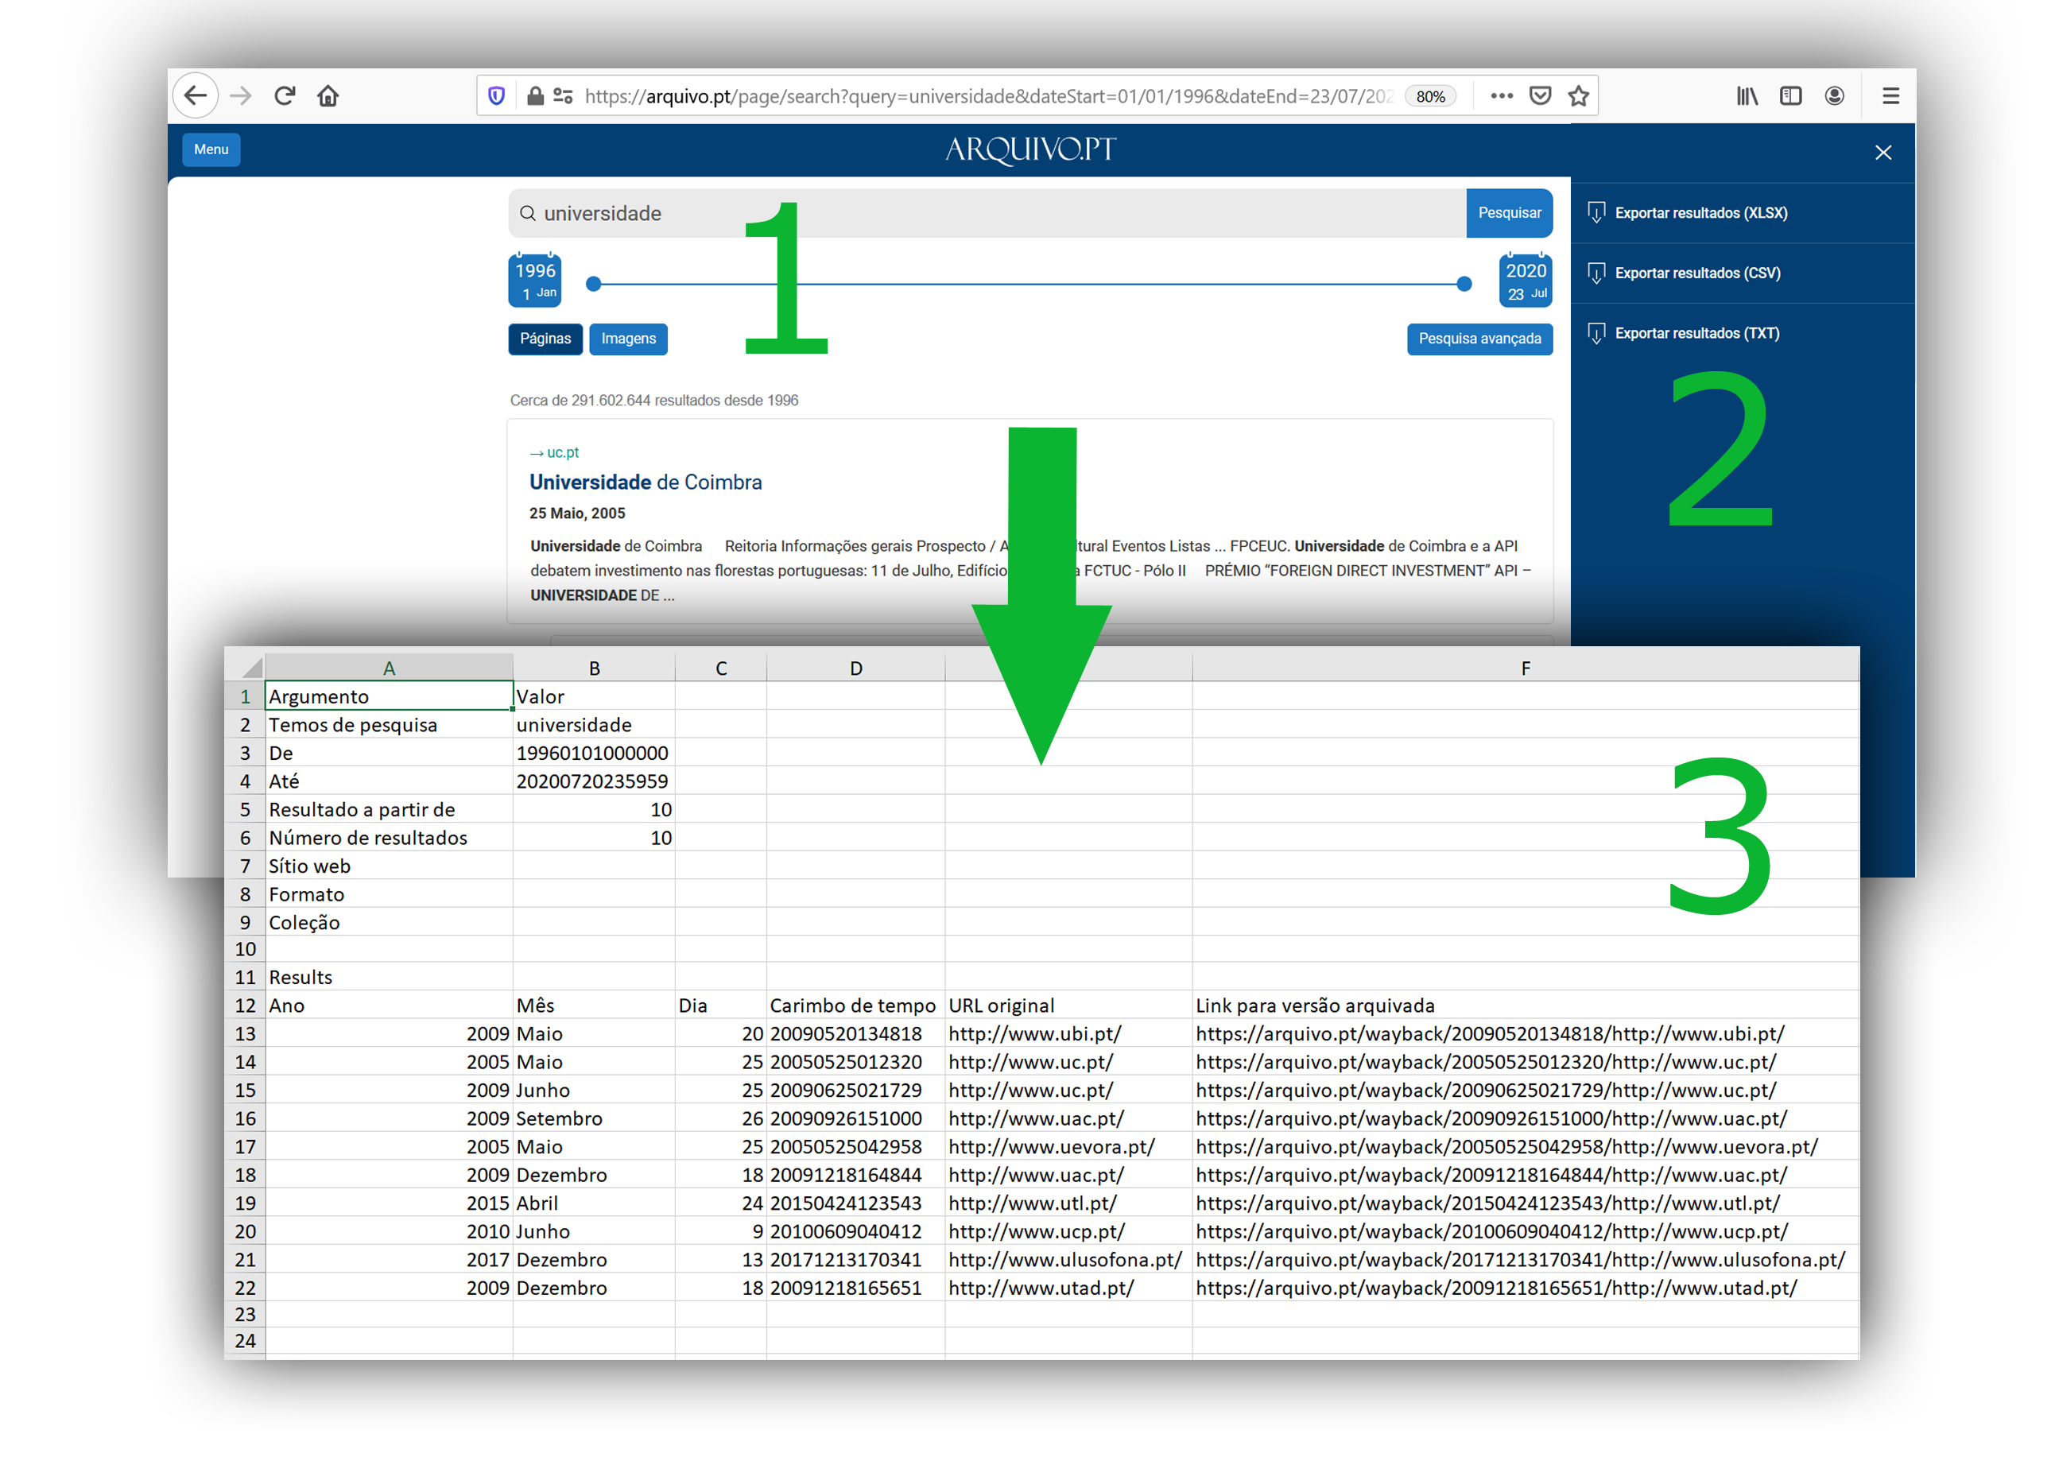Image resolution: width=2055 pixels, height=1457 pixels.
Task: Click archived link cell for www.utad.pt
Action: point(1526,1288)
